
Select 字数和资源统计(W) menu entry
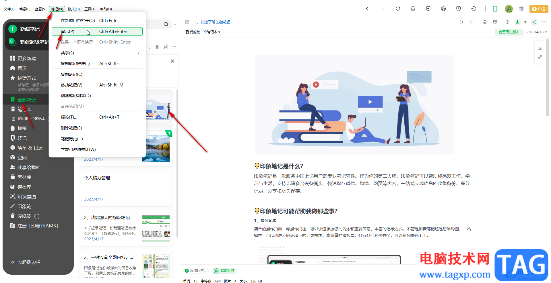point(97,150)
